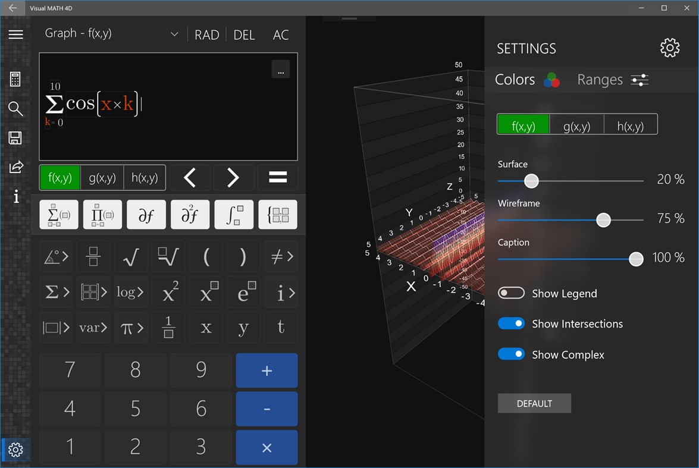Open the info icon in sidebar
Screen dimensions: 699x468
click(16, 196)
